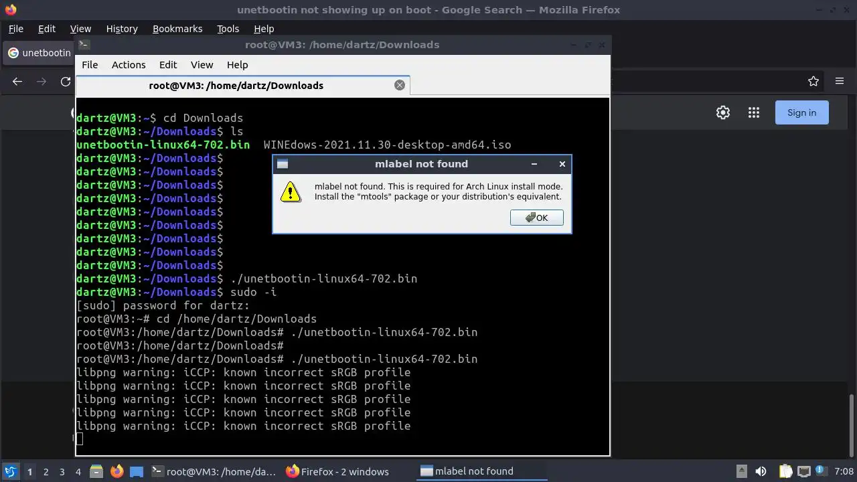Open Firefox Help menu
This screenshot has width=857, height=482.
click(264, 29)
